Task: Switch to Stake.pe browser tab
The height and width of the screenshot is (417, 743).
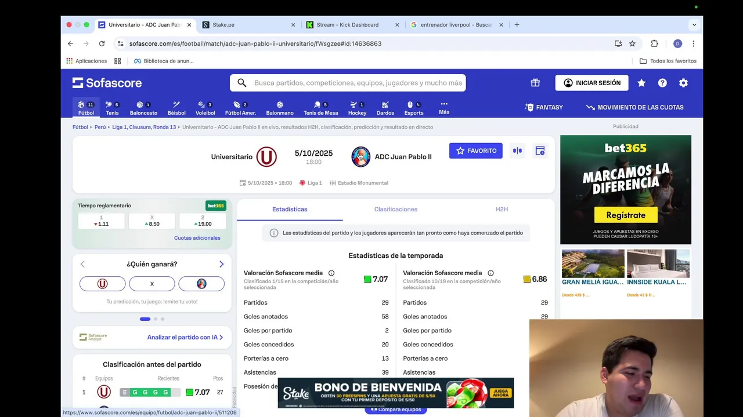Action: pos(248,25)
